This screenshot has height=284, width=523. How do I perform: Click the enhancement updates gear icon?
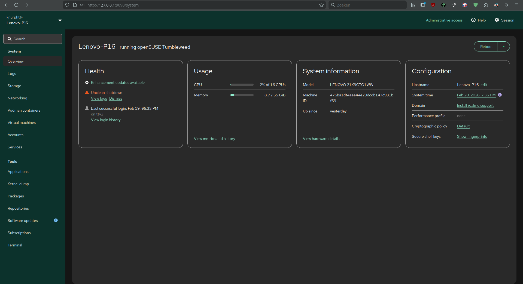[87, 83]
